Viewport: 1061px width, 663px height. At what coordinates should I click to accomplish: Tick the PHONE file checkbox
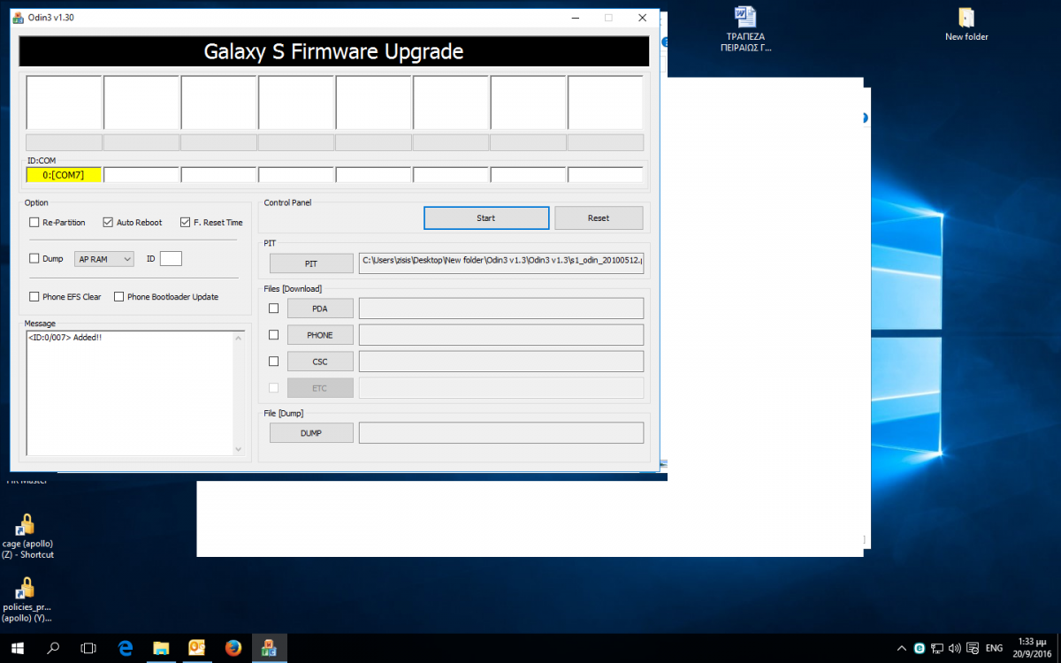[x=274, y=335]
